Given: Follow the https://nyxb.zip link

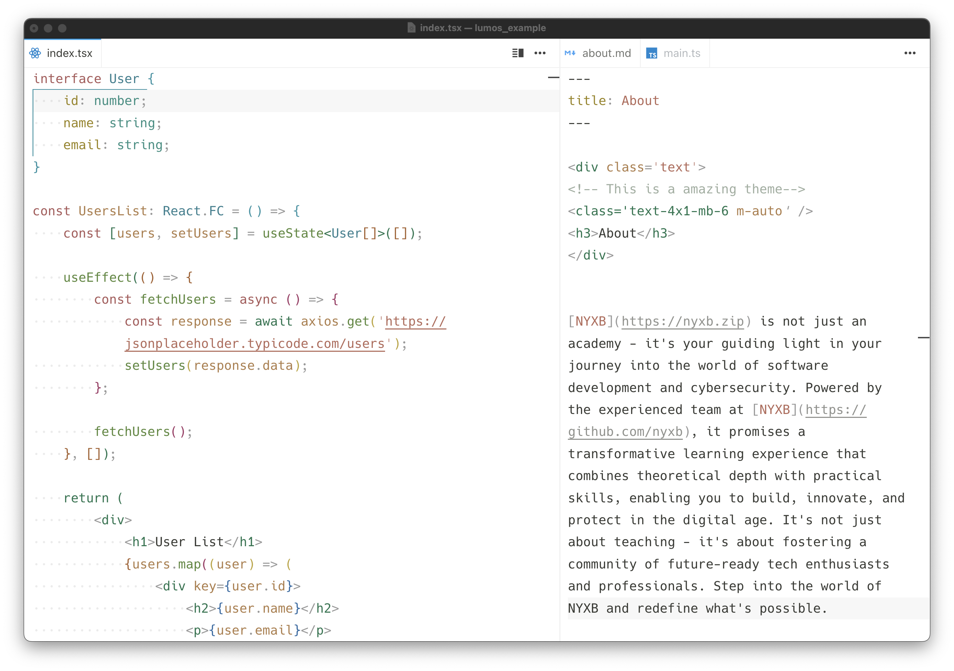Looking at the screenshot, I should (682, 322).
